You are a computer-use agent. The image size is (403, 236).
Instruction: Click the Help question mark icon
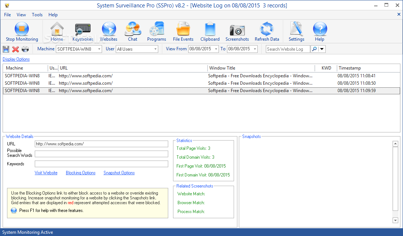point(320,29)
